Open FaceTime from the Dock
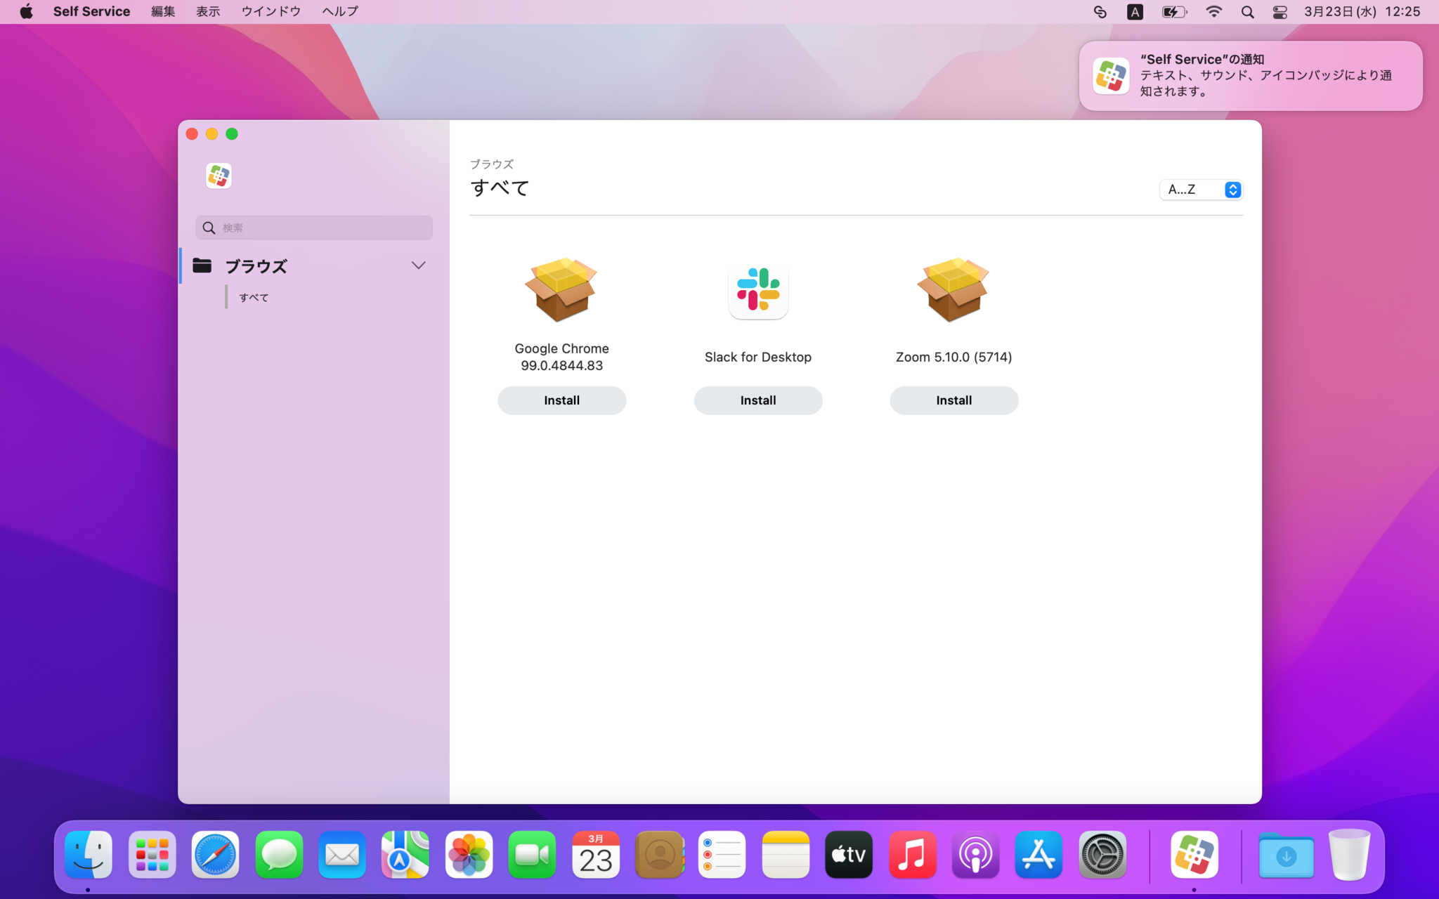Viewport: 1439px width, 899px height. pos(532,855)
